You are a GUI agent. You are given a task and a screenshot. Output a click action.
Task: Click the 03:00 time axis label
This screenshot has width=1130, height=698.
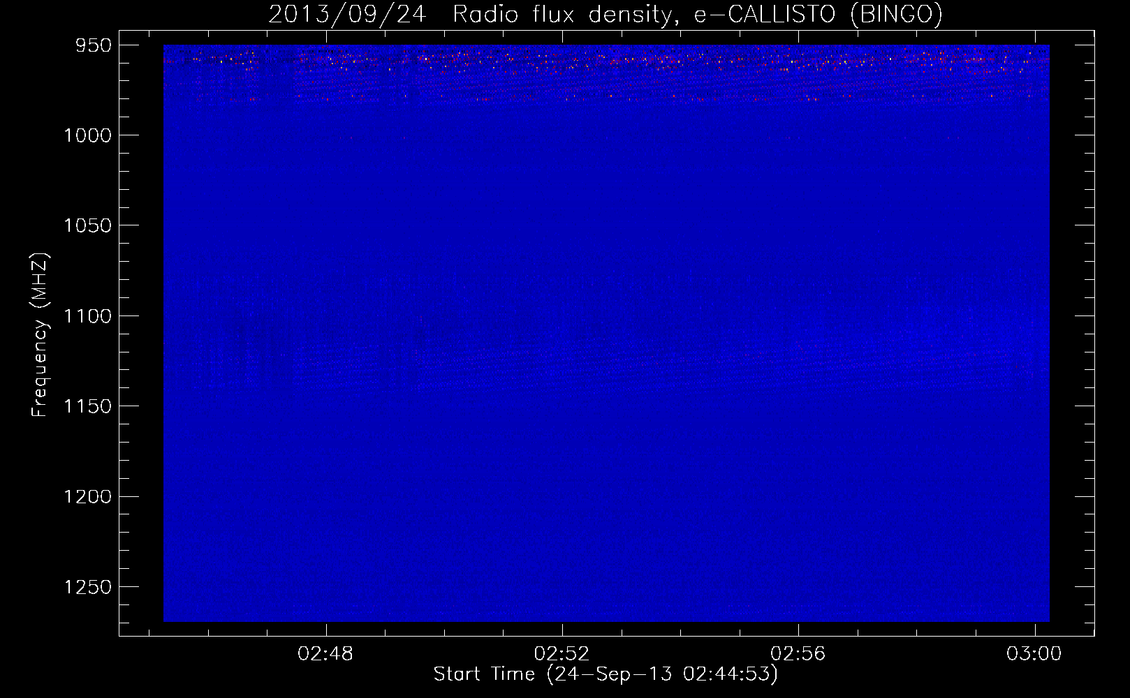[1034, 654]
